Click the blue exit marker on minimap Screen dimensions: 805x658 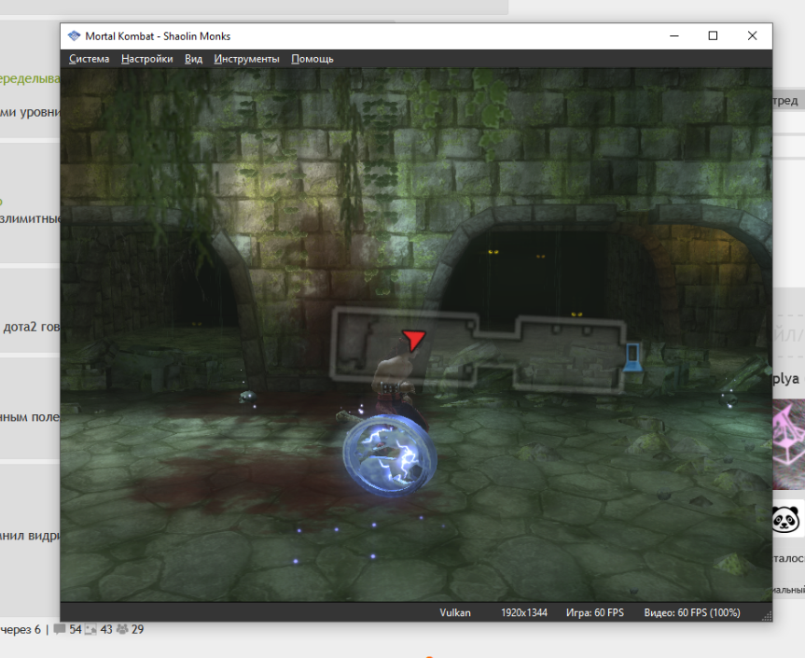632,357
